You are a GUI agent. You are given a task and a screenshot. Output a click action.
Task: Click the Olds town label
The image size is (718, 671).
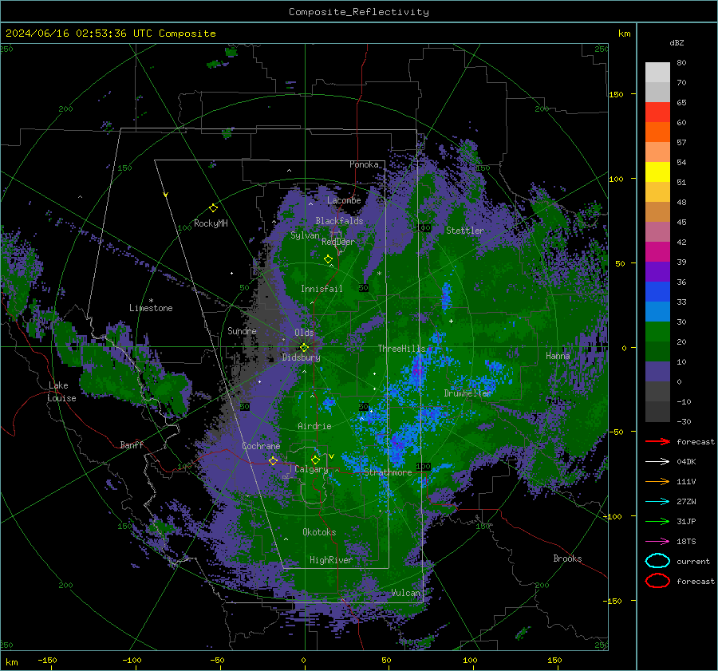tap(304, 333)
